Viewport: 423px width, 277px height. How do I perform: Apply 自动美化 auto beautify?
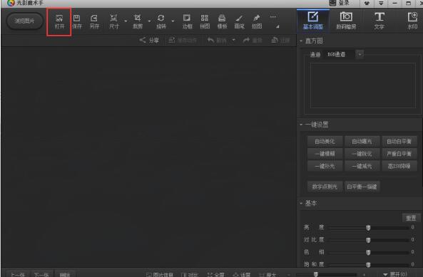[x=325, y=141]
